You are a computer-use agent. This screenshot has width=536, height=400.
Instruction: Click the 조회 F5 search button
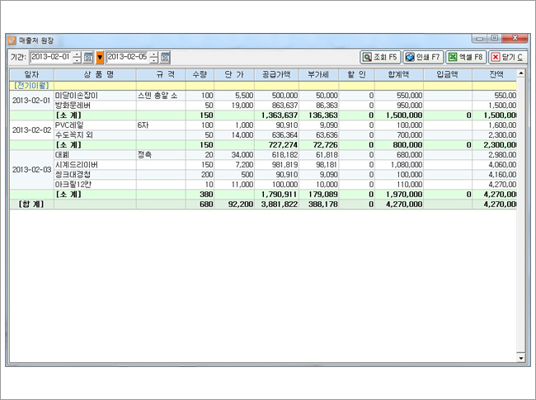point(380,57)
